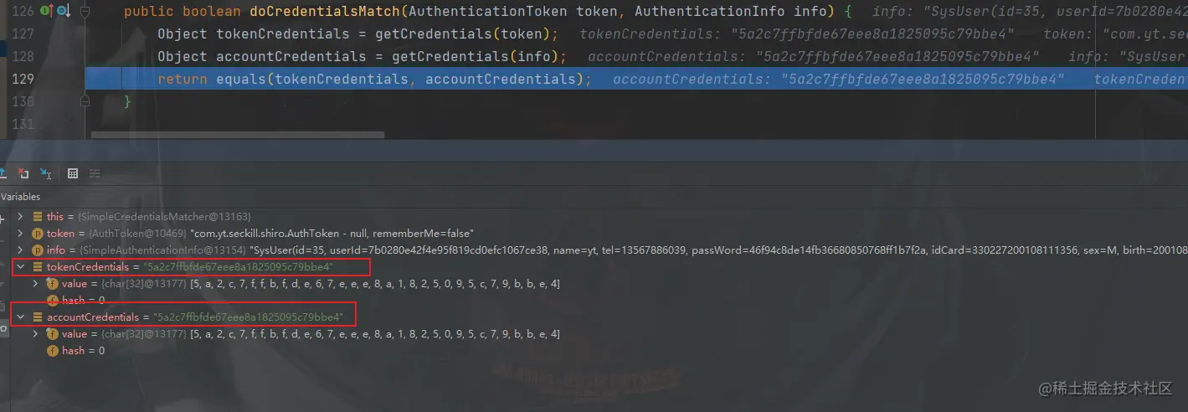Open Evaluate Expression calculator icon

click(73, 173)
